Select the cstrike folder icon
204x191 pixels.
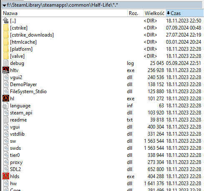point(6,28)
